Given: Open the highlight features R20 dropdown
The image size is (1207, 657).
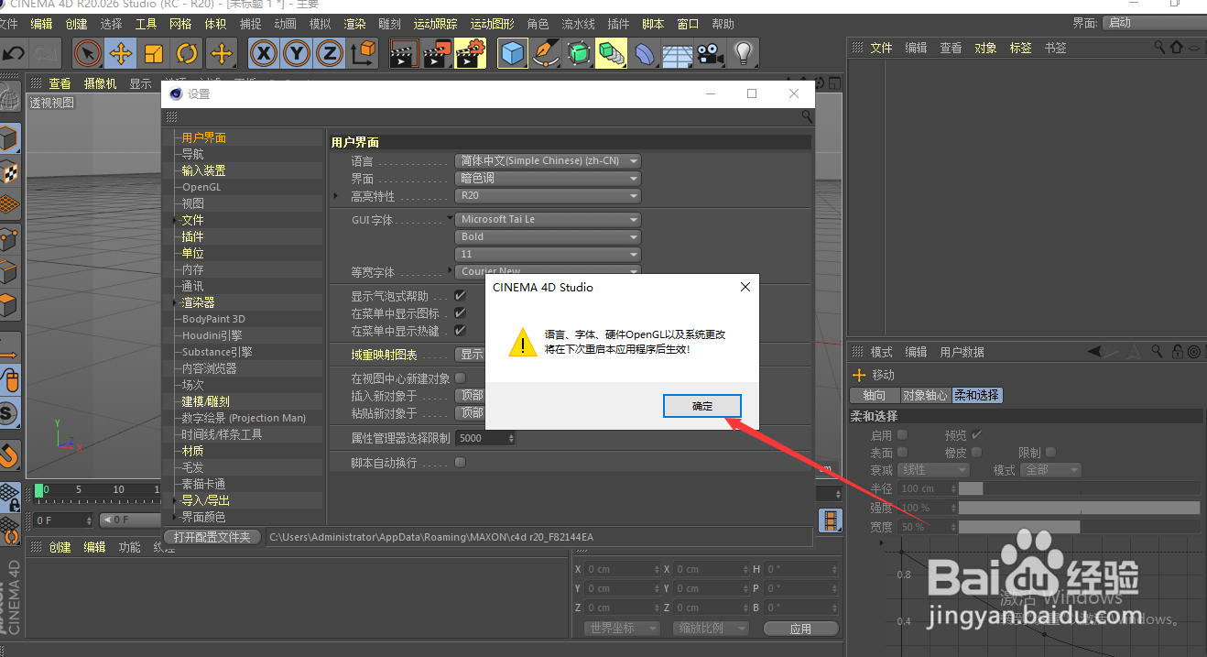Looking at the screenshot, I should 548,196.
